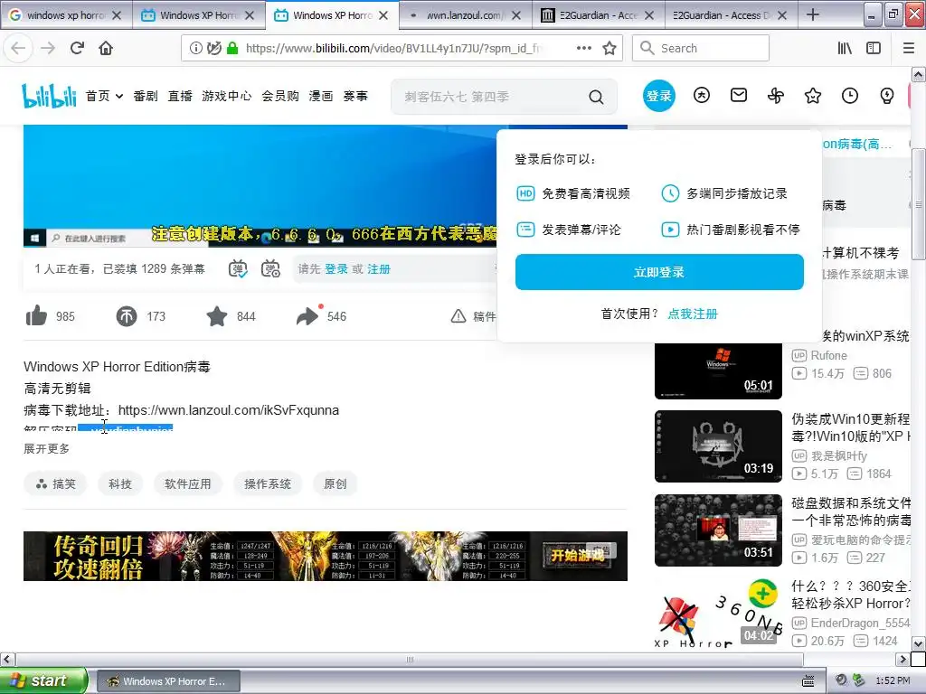Open the dynamics fan-shaped icon
This screenshot has width=926, height=694.
(x=775, y=96)
